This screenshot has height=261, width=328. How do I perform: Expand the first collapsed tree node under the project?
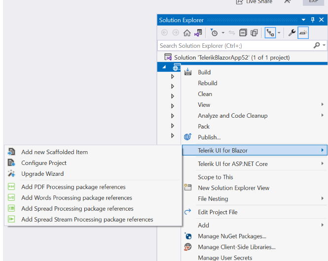pos(173,76)
